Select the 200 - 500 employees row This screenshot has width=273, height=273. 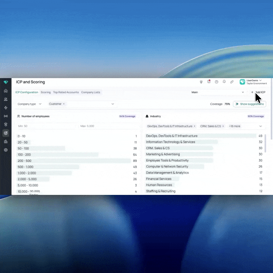tap(77, 161)
